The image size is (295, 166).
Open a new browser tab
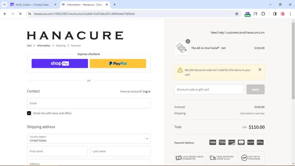114,5
